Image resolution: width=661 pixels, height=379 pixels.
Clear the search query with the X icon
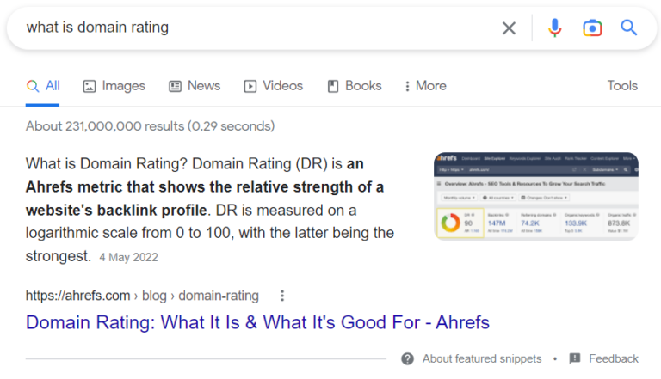point(509,28)
